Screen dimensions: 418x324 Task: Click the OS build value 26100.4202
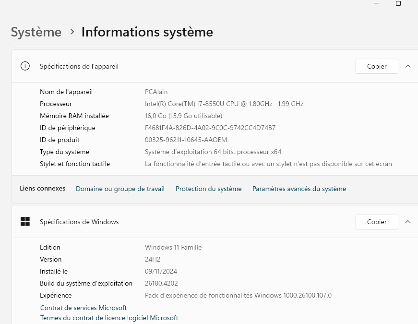[x=161, y=283]
